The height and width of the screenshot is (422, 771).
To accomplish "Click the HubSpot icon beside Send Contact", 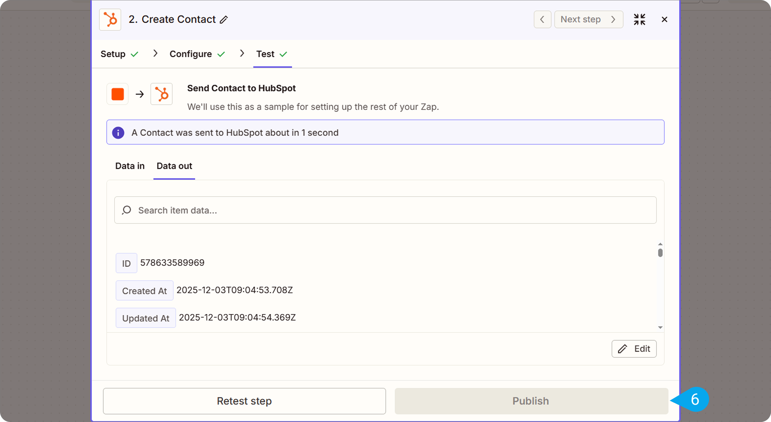I will (161, 94).
